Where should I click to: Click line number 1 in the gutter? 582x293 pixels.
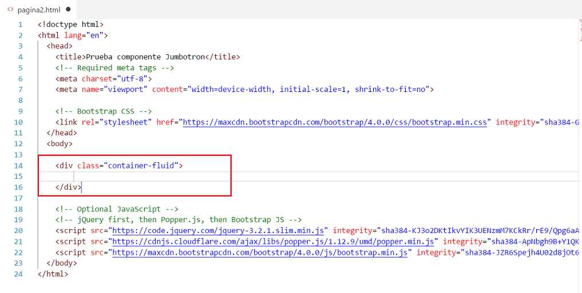(x=21, y=25)
